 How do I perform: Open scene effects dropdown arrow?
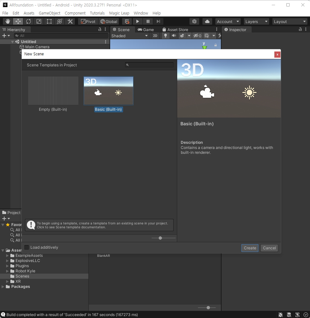(x=189, y=36)
